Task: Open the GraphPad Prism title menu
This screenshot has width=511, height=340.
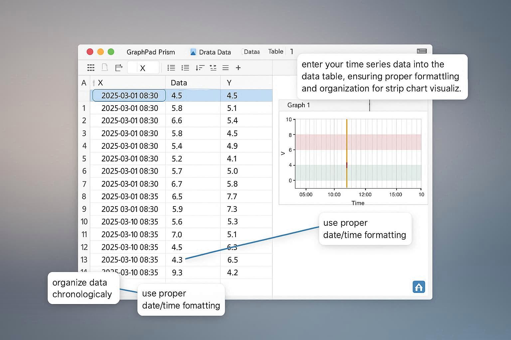Action: click(151, 52)
